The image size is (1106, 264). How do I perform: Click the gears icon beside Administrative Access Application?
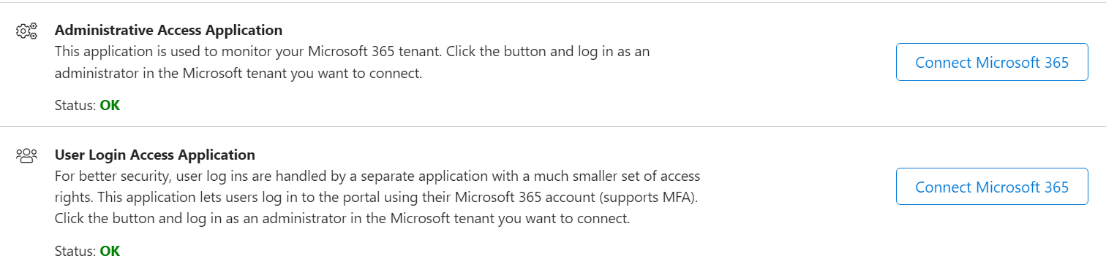point(26,31)
